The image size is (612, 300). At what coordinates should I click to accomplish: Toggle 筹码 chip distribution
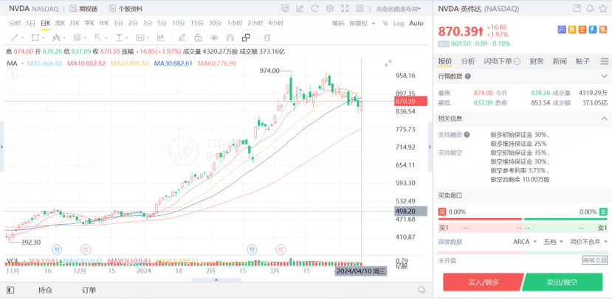[338, 24]
